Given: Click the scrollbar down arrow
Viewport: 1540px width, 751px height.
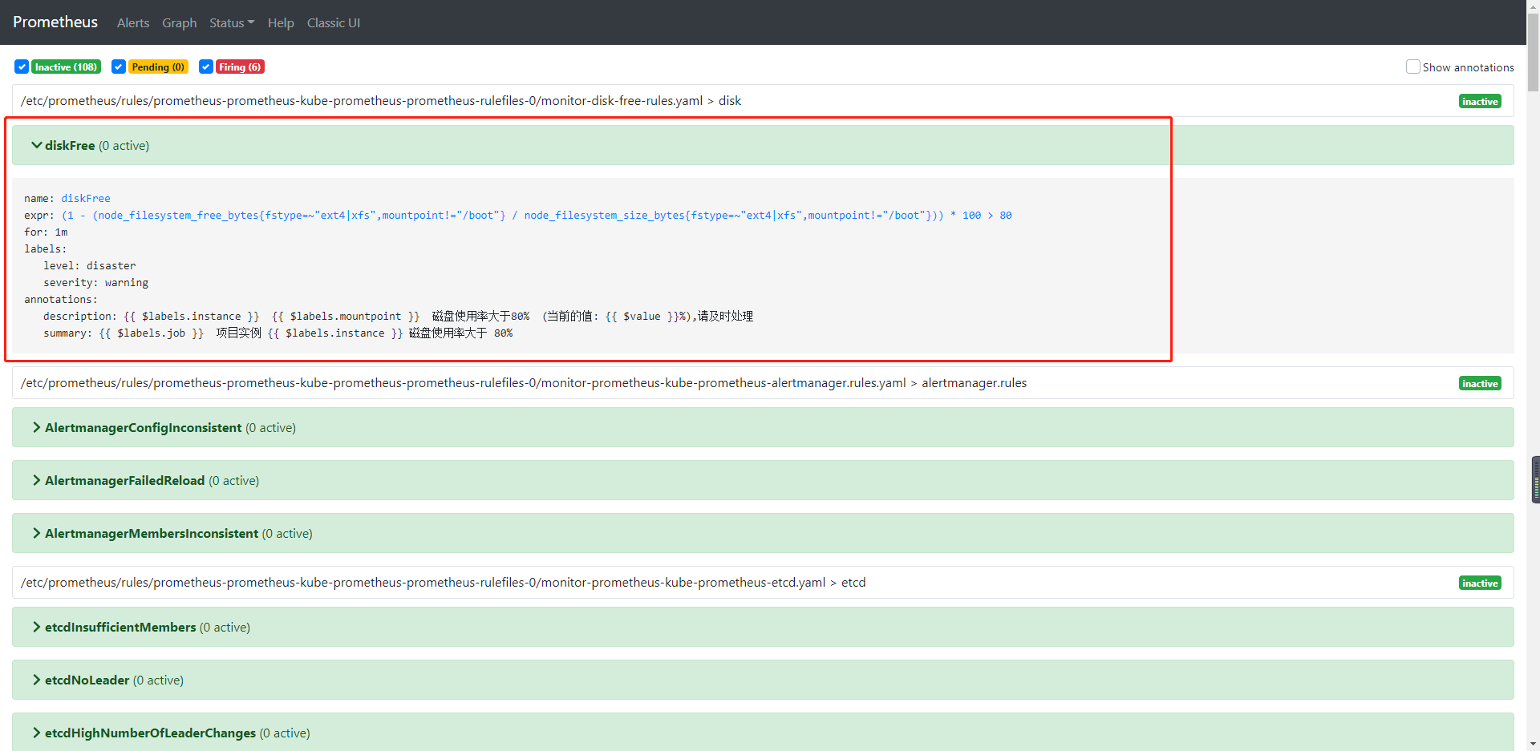Looking at the screenshot, I should pyautogui.click(x=1533, y=744).
